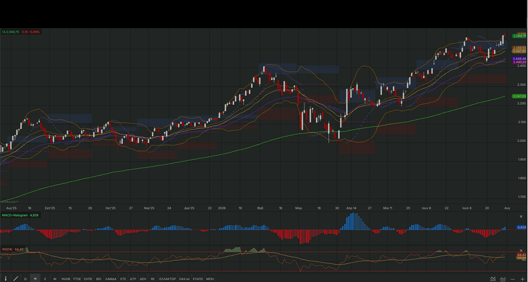Click the 2.487,89 price axis tag
This screenshot has width=528, height=282.
pos(519,51)
